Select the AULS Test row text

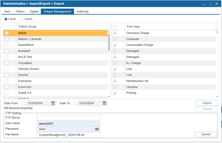pos(25,57)
